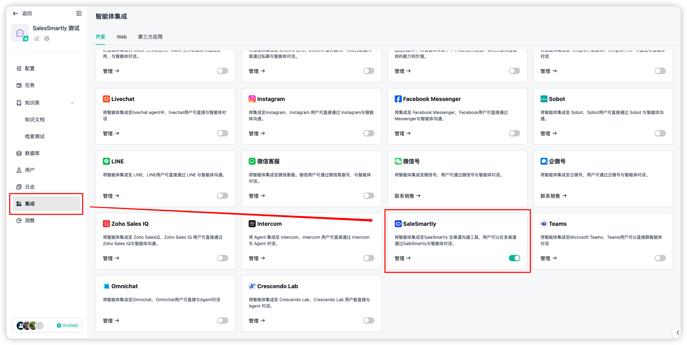Image resolution: width=687 pixels, height=345 pixels.
Task: Click the team member avatars
Action: [x=30, y=326]
